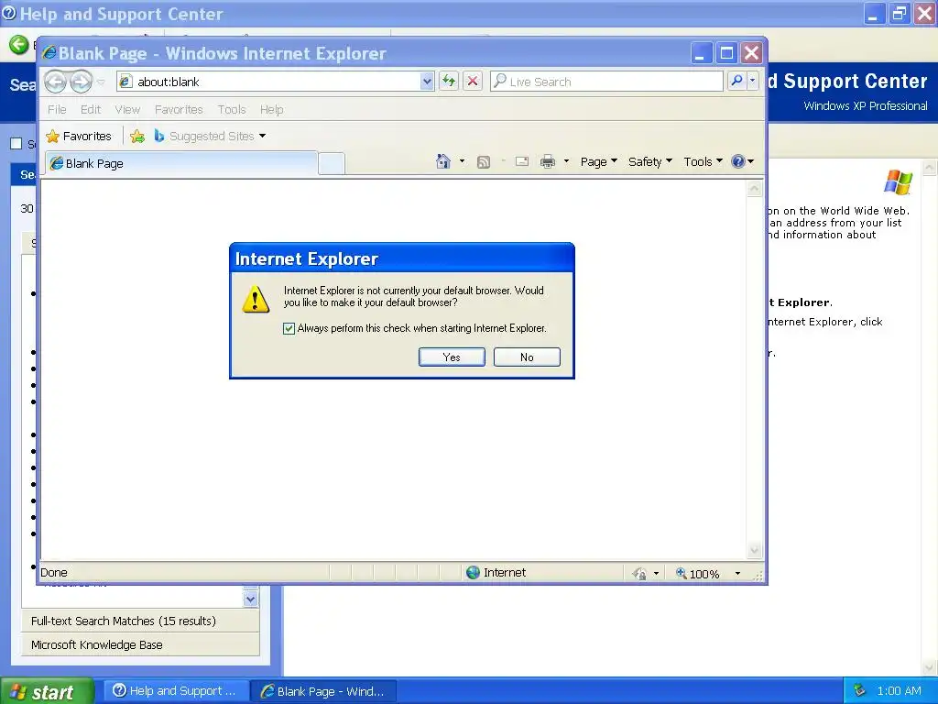Switch to Help and Support taskbar item
This screenshot has width=938, height=704.
click(174, 691)
